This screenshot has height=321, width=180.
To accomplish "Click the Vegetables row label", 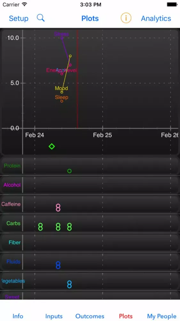I will coord(13,281).
